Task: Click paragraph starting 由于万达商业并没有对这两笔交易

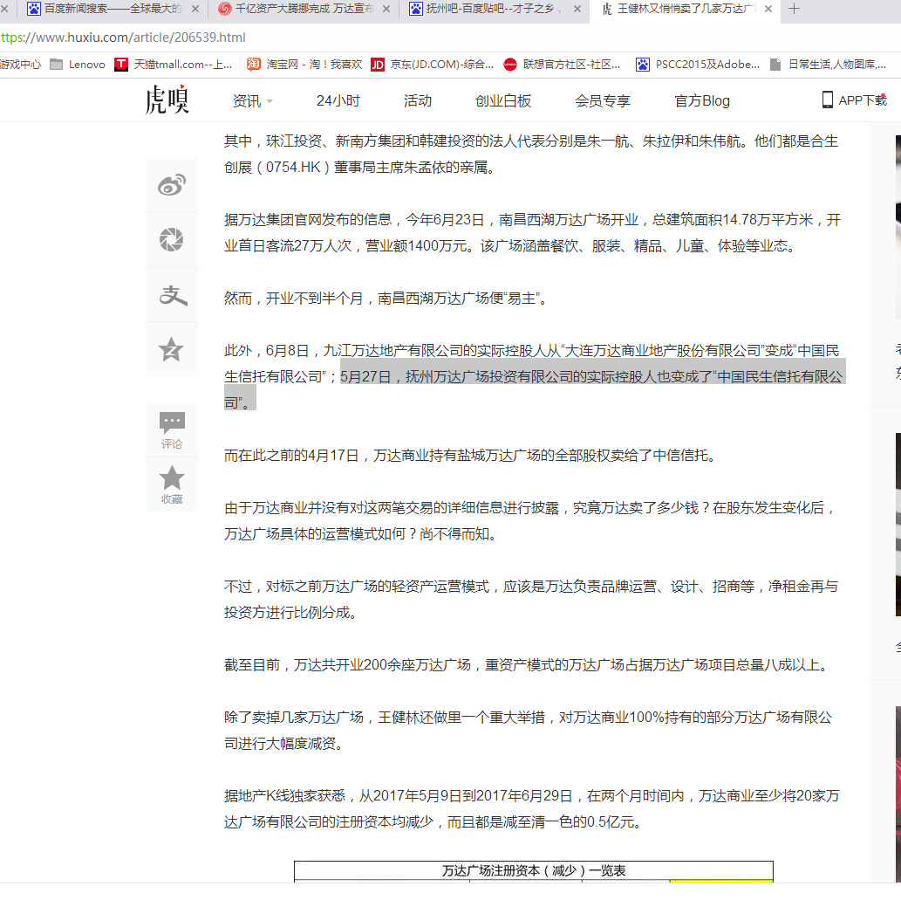Action: coord(531,520)
